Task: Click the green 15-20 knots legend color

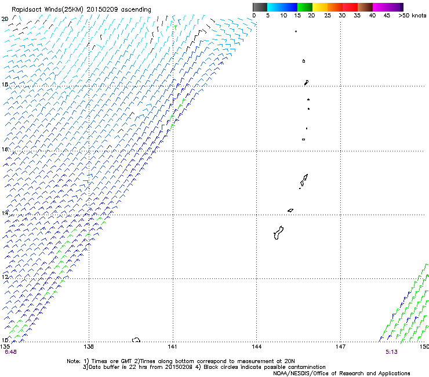Action: tap(305, 7)
